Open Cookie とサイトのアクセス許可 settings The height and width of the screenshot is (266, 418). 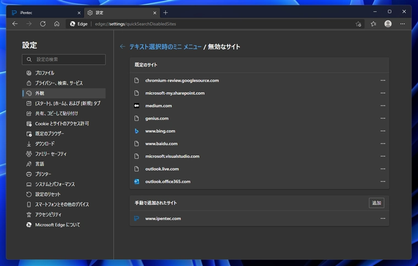pos(64,124)
